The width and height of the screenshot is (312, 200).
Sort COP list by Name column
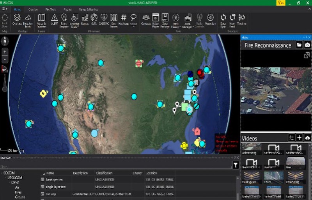click(x=50, y=173)
